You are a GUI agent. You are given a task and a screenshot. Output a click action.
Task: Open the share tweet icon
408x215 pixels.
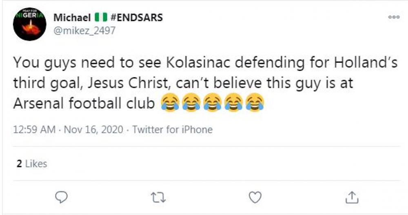pyautogui.click(x=352, y=198)
